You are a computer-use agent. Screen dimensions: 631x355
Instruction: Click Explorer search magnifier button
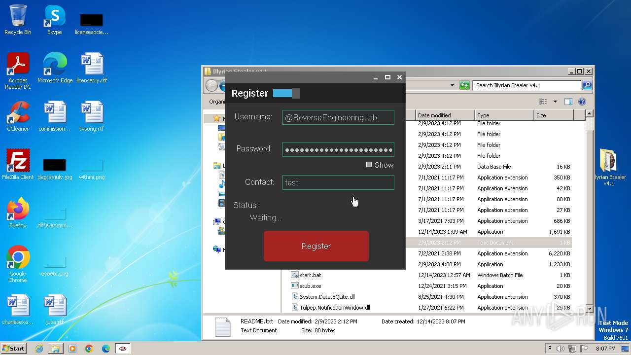tap(587, 85)
